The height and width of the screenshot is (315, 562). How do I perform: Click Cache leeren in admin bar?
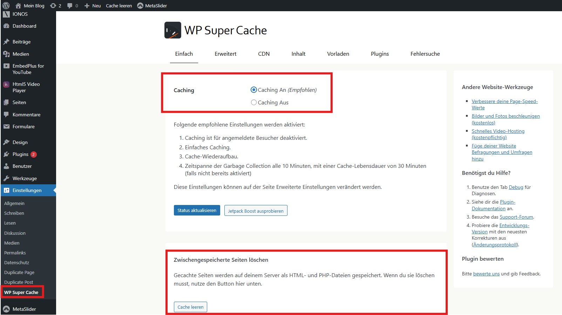click(x=119, y=6)
